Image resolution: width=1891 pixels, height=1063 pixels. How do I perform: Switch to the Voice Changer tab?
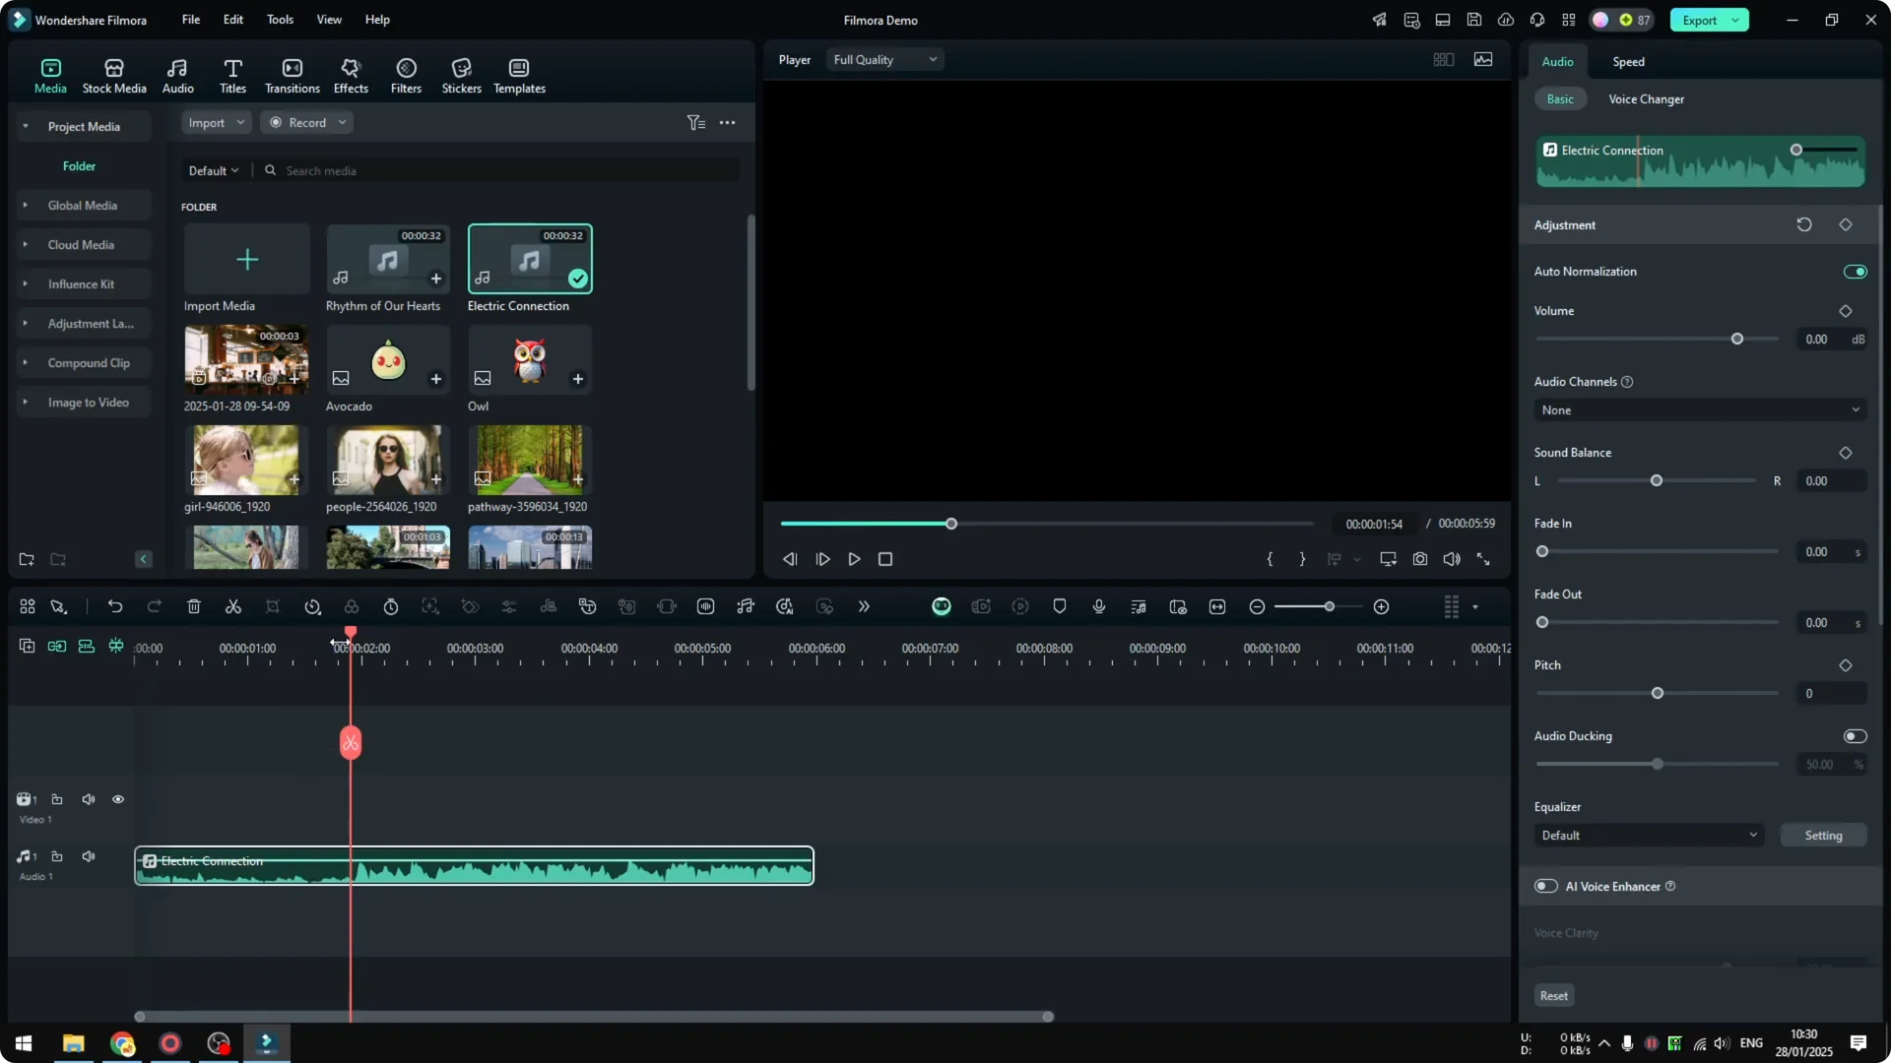point(1646,98)
